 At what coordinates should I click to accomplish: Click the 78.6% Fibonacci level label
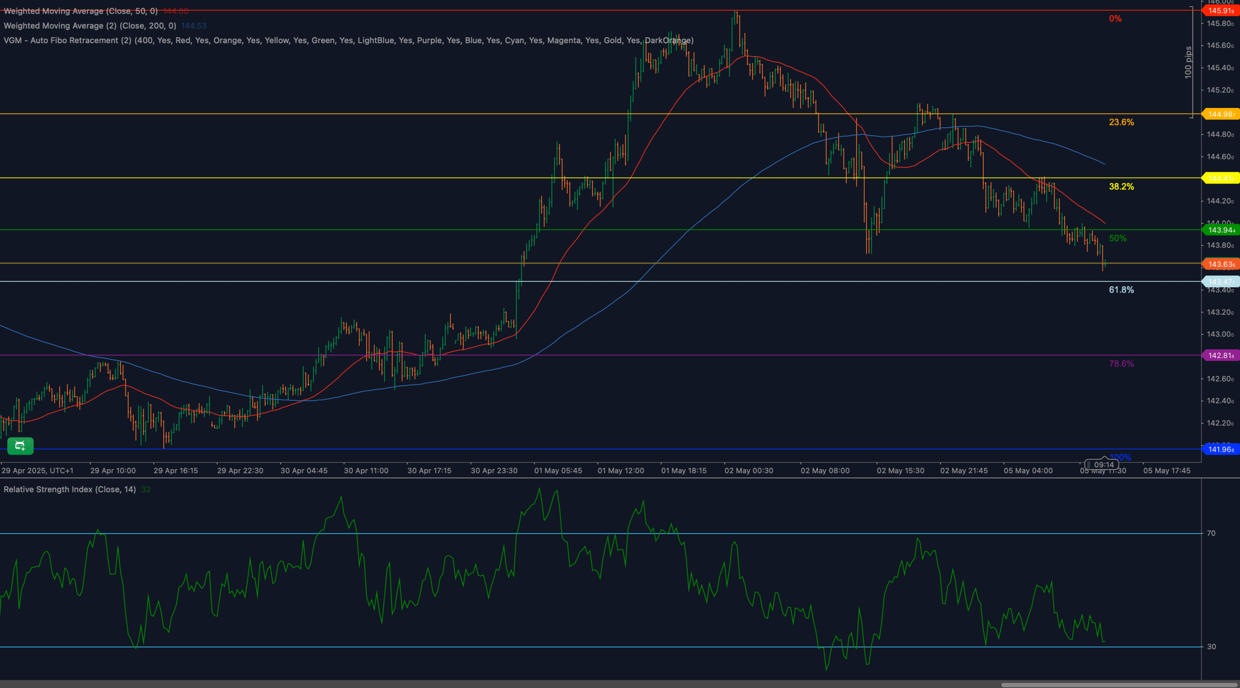click(x=1121, y=364)
